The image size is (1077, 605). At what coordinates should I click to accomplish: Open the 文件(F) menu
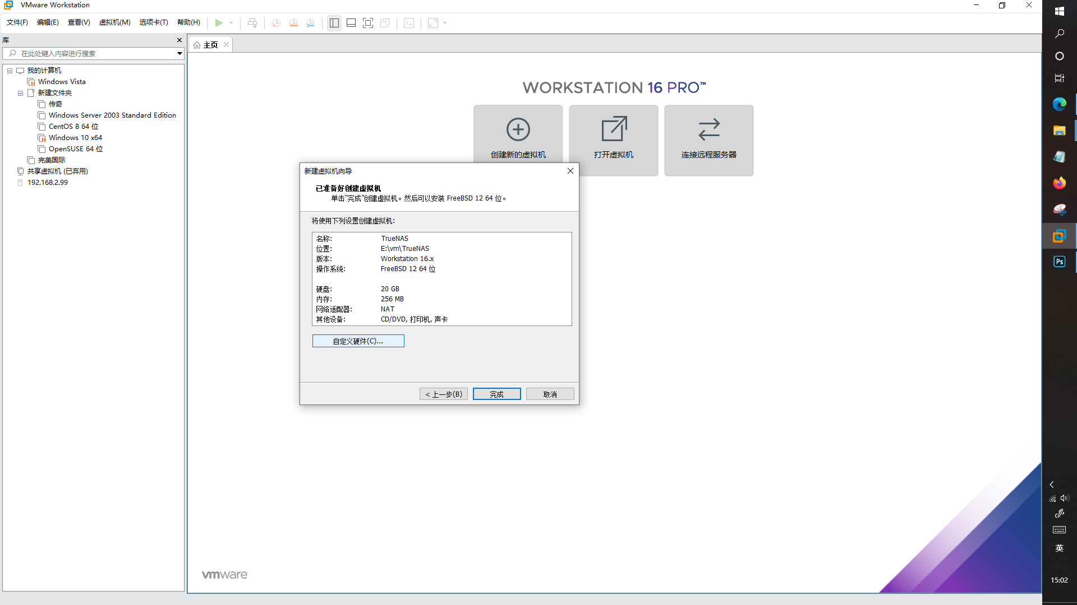point(17,22)
